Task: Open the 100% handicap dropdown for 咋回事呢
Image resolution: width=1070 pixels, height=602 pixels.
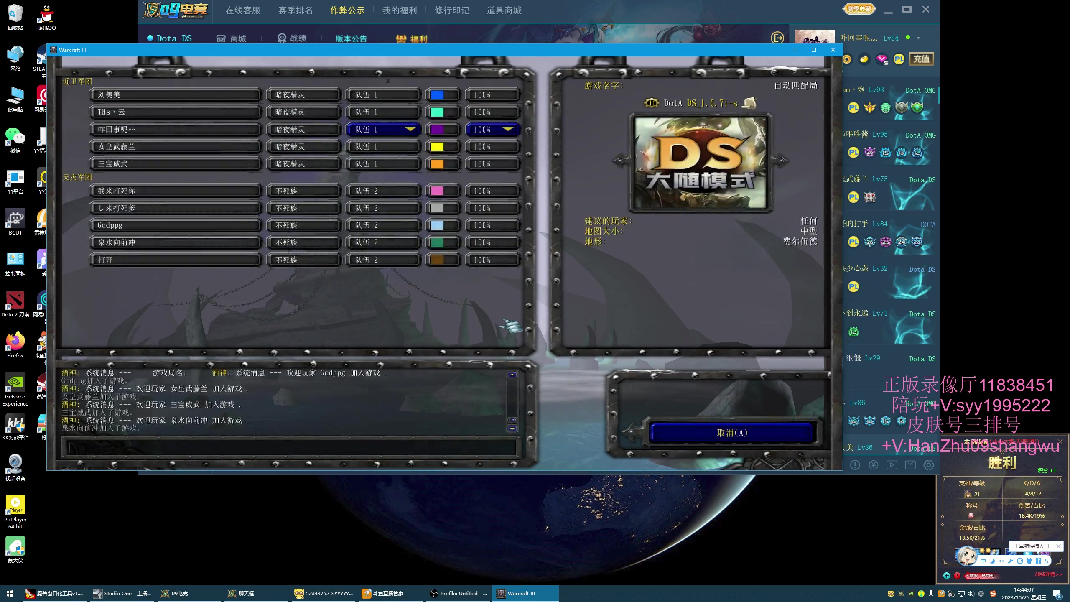Action: (x=493, y=130)
